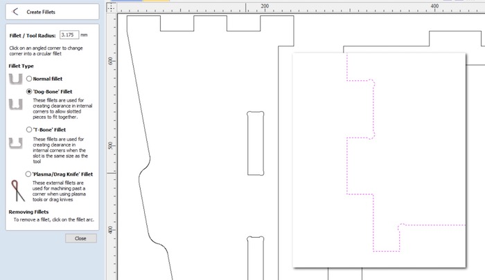Image resolution: width=485 pixels, height=280 pixels.
Task: Enable the 'Plasma/Drag Knife' Fillet option
Action: coord(28,174)
